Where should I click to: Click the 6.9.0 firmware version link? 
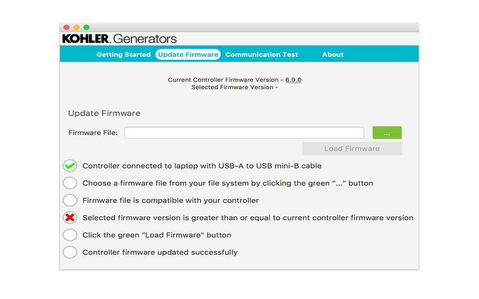[293, 80]
